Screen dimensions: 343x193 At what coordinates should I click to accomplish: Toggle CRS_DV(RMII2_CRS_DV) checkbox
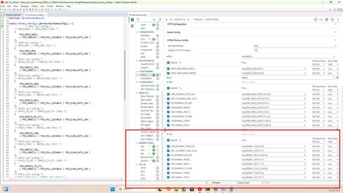click(x=168, y=94)
